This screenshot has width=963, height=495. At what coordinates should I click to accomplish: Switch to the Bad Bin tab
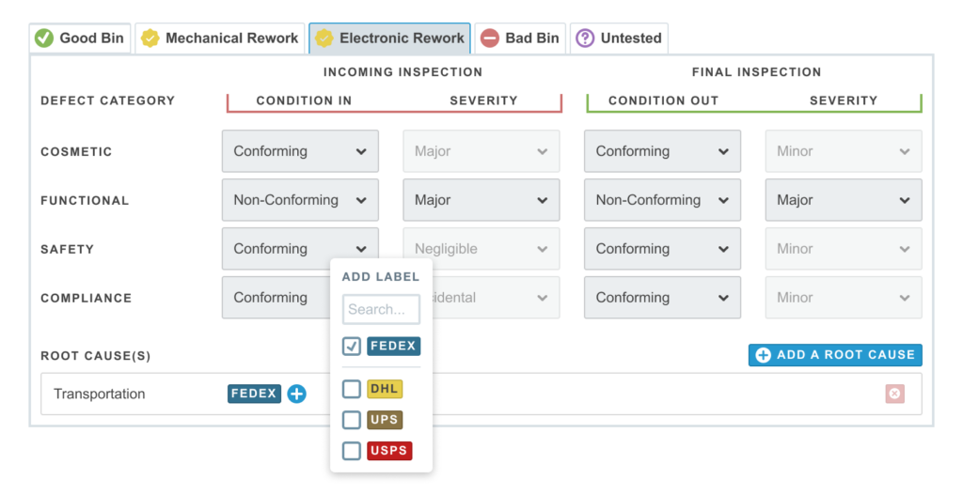click(x=520, y=39)
